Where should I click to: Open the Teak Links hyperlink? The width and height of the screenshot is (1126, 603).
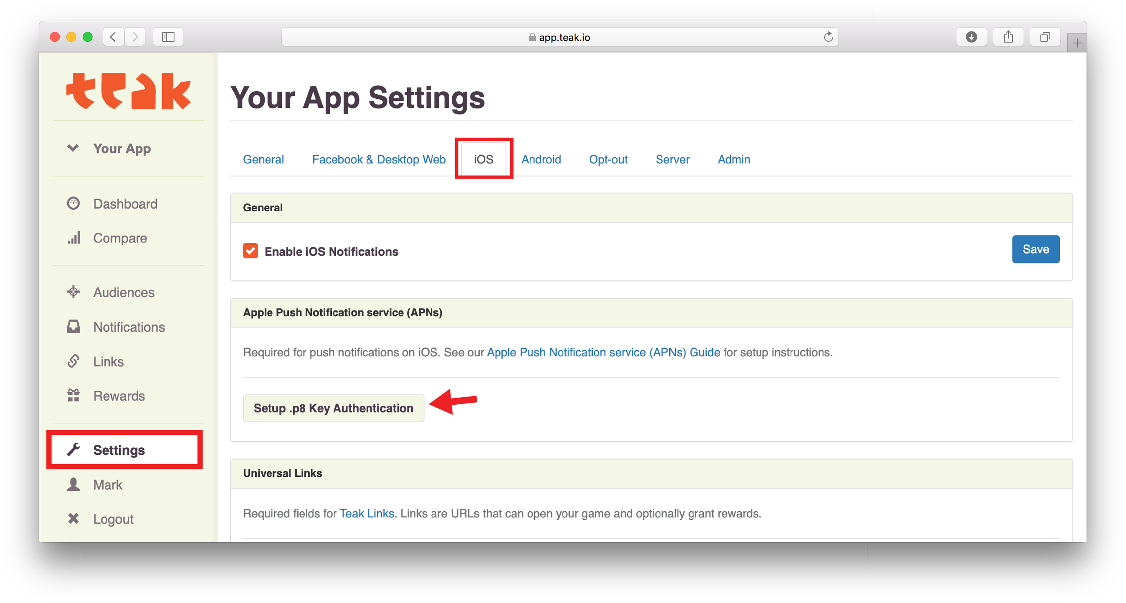tap(367, 513)
